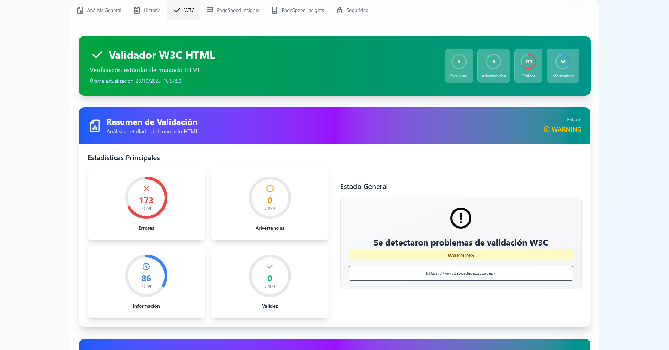Go to the Seguridad tab
Image resolution: width=669 pixels, height=350 pixels.
click(353, 10)
